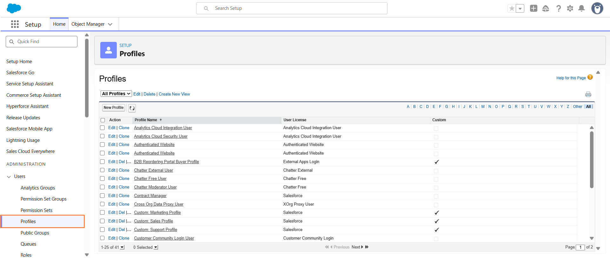Open Global Actions plus icon

coord(534,8)
